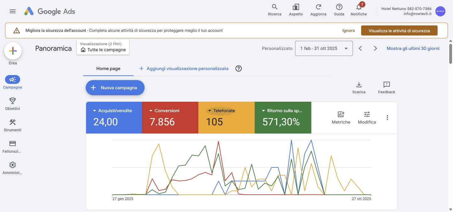Click Ignora in the security banner
453x212 pixels.
(x=349, y=30)
